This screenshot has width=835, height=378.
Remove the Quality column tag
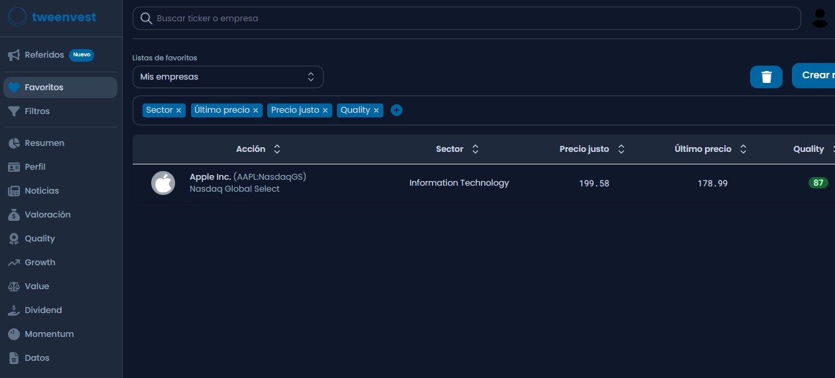pos(376,111)
